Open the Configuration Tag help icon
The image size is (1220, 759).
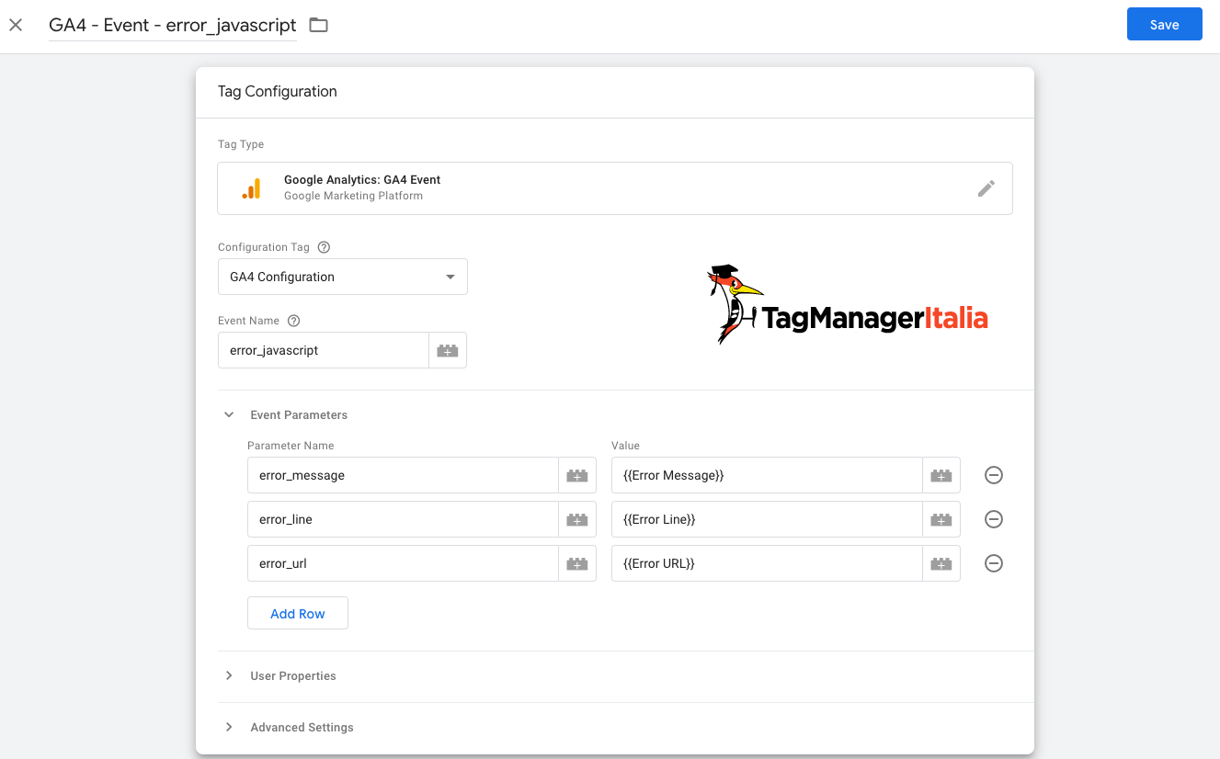click(324, 247)
